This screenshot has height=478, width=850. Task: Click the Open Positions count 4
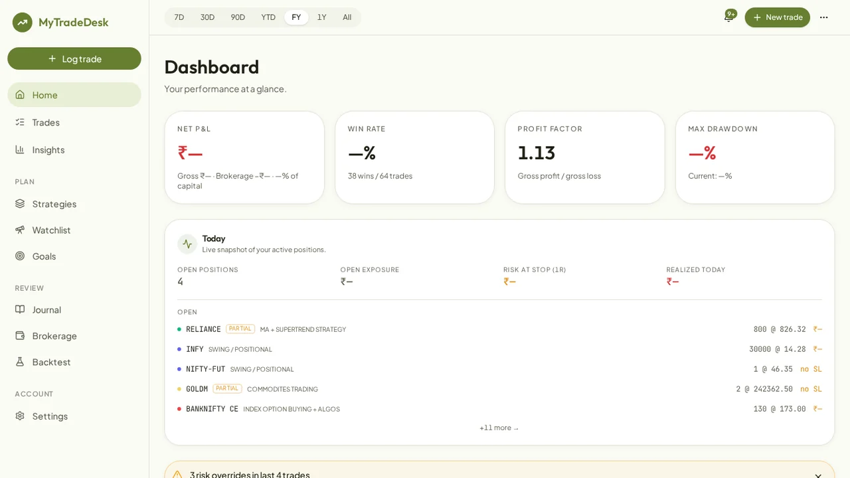(180, 281)
